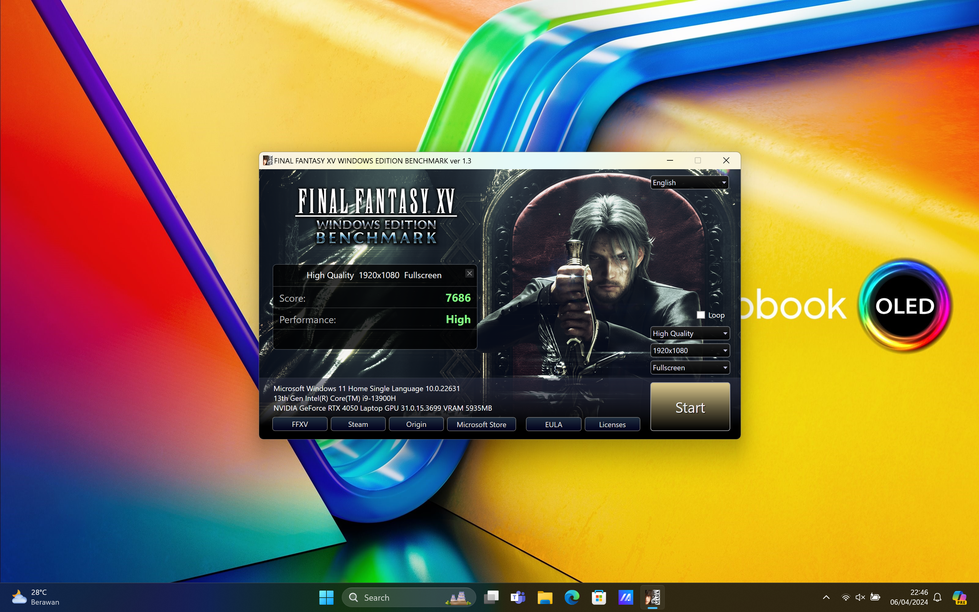Click the Task View taskbar icon
979x612 pixels.
[491, 597]
